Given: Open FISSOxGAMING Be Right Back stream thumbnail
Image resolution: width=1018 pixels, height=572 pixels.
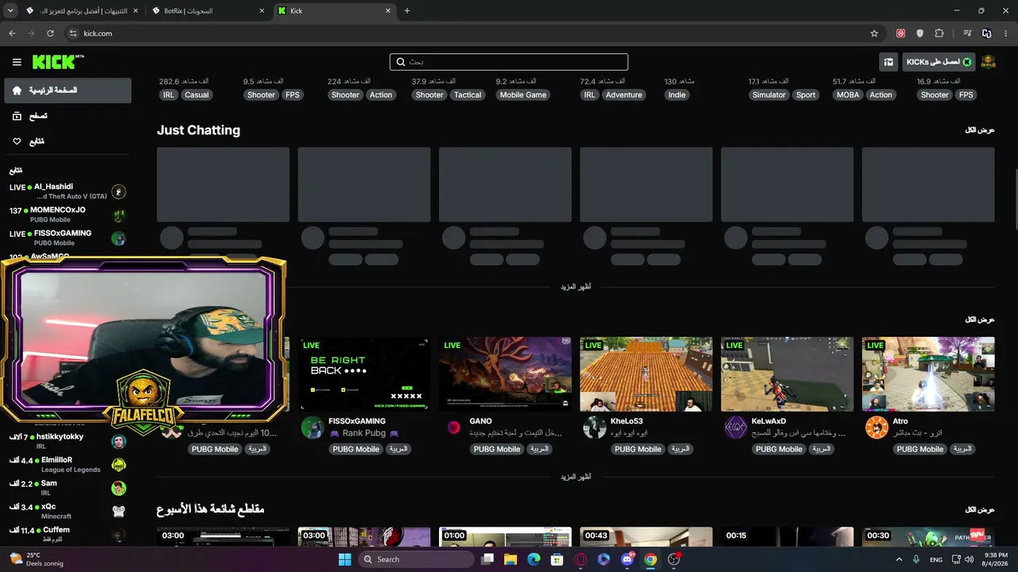Looking at the screenshot, I should [364, 374].
